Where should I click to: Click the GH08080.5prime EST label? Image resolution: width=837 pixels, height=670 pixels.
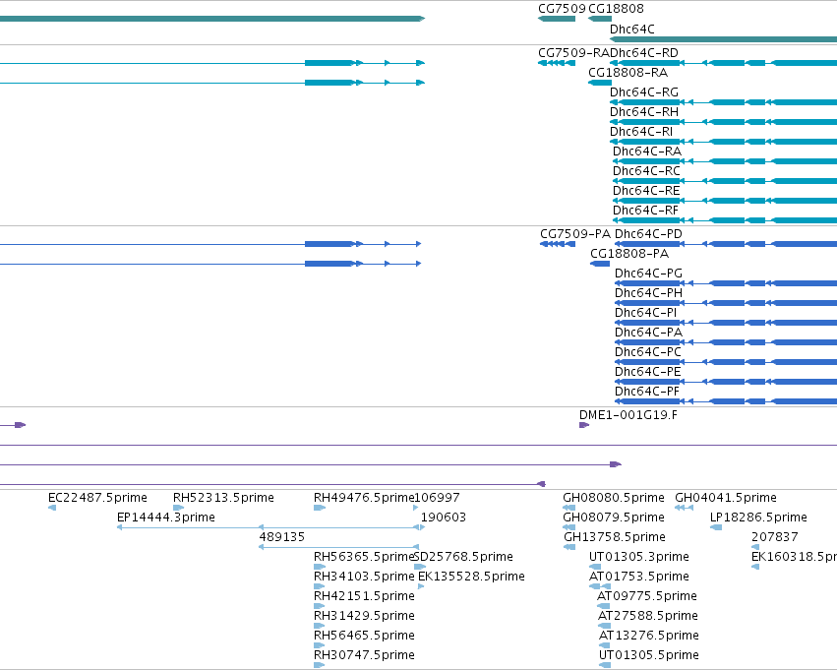[614, 498]
